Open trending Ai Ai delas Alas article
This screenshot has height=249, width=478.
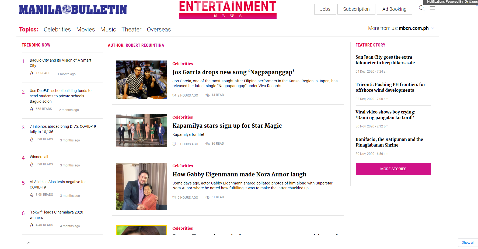coord(58,184)
